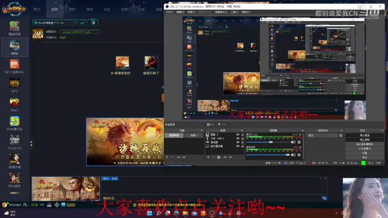Open the 工具(T) menu in OBS
This screenshot has width=388, height=218.
pos(235,12)
